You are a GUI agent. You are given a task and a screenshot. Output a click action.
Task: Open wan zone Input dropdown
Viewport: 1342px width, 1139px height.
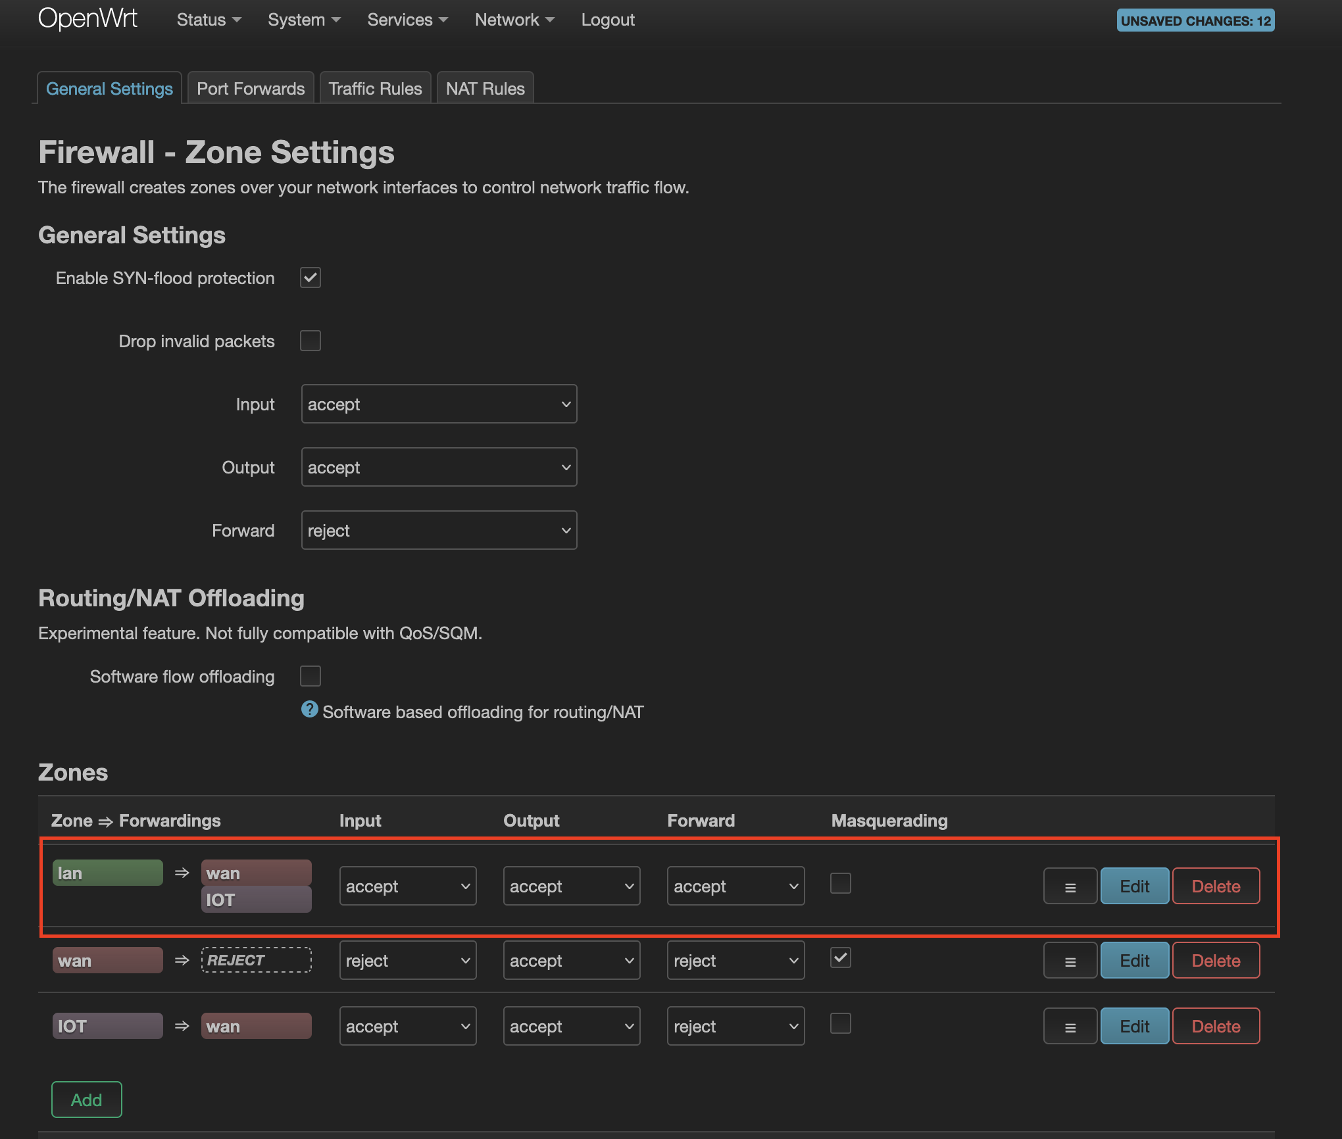pyautogui.click(x=407, y=961)
